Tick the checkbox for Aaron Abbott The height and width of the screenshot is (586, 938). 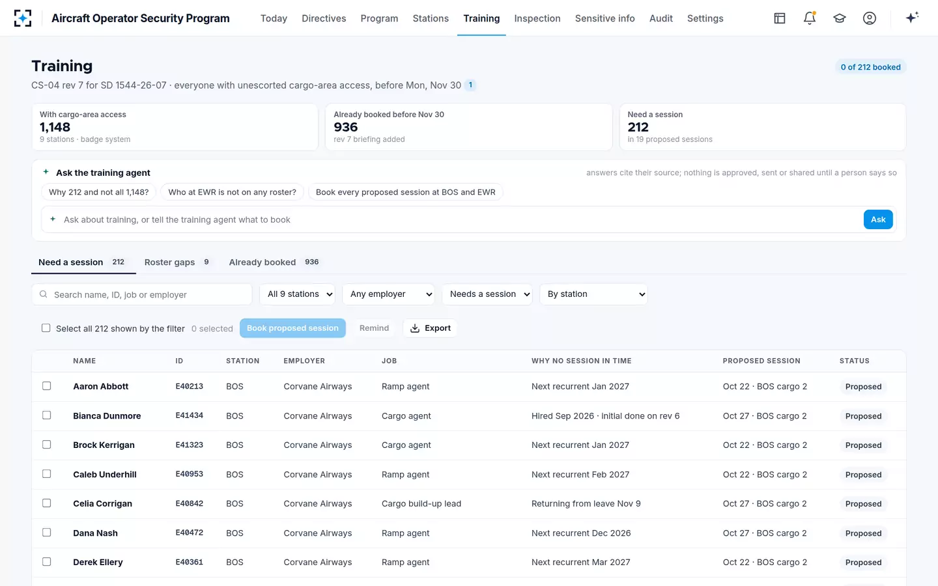pyautogui.click(x=47, y=386)
